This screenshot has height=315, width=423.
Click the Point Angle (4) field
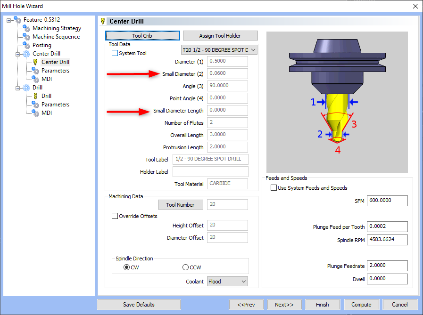point(227,98)
